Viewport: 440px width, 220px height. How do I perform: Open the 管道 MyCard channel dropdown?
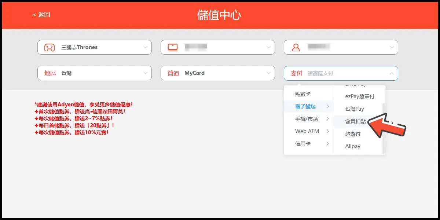point(218,73)
